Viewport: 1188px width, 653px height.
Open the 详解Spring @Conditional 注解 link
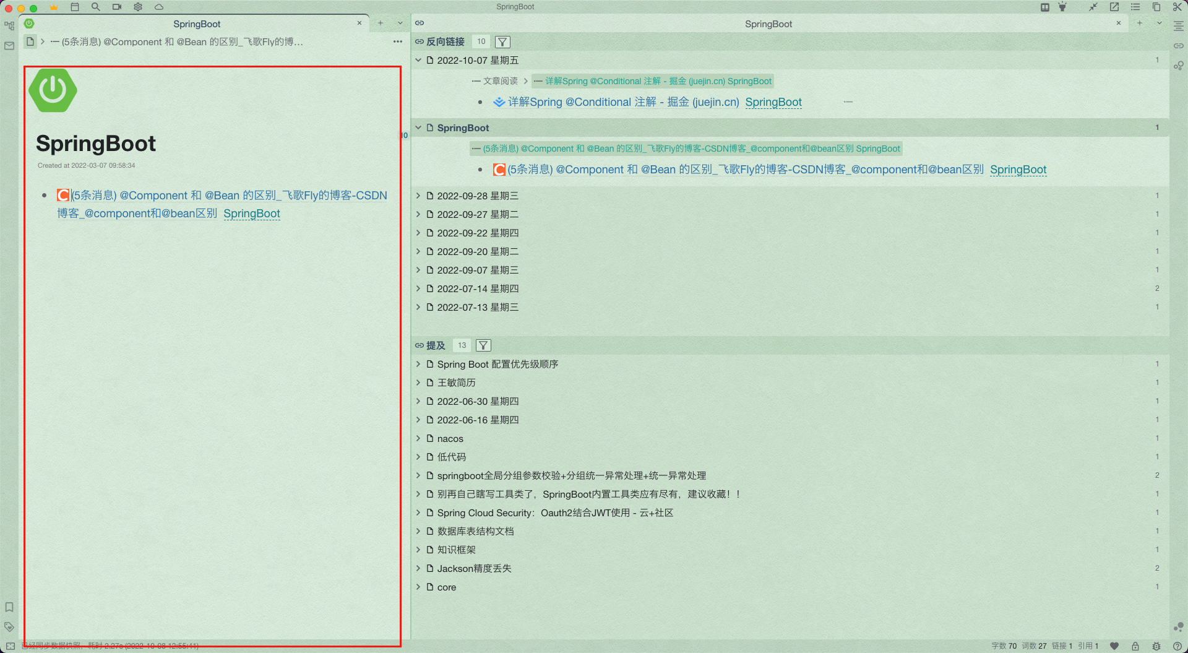(x=623, y=102)
